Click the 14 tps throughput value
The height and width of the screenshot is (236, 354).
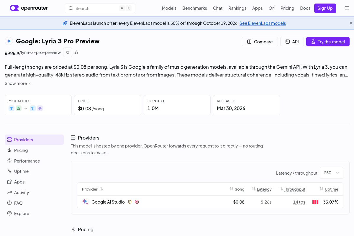click(x=299, y=202)
